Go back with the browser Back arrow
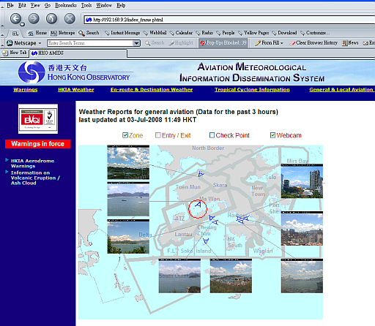Viewport: 375px width, 326px height. [16, 18]
